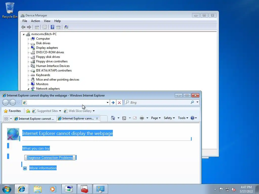Open the Page menu in Internet Explorer
Viewport: 259px width, 194px height.
point(156,118)
